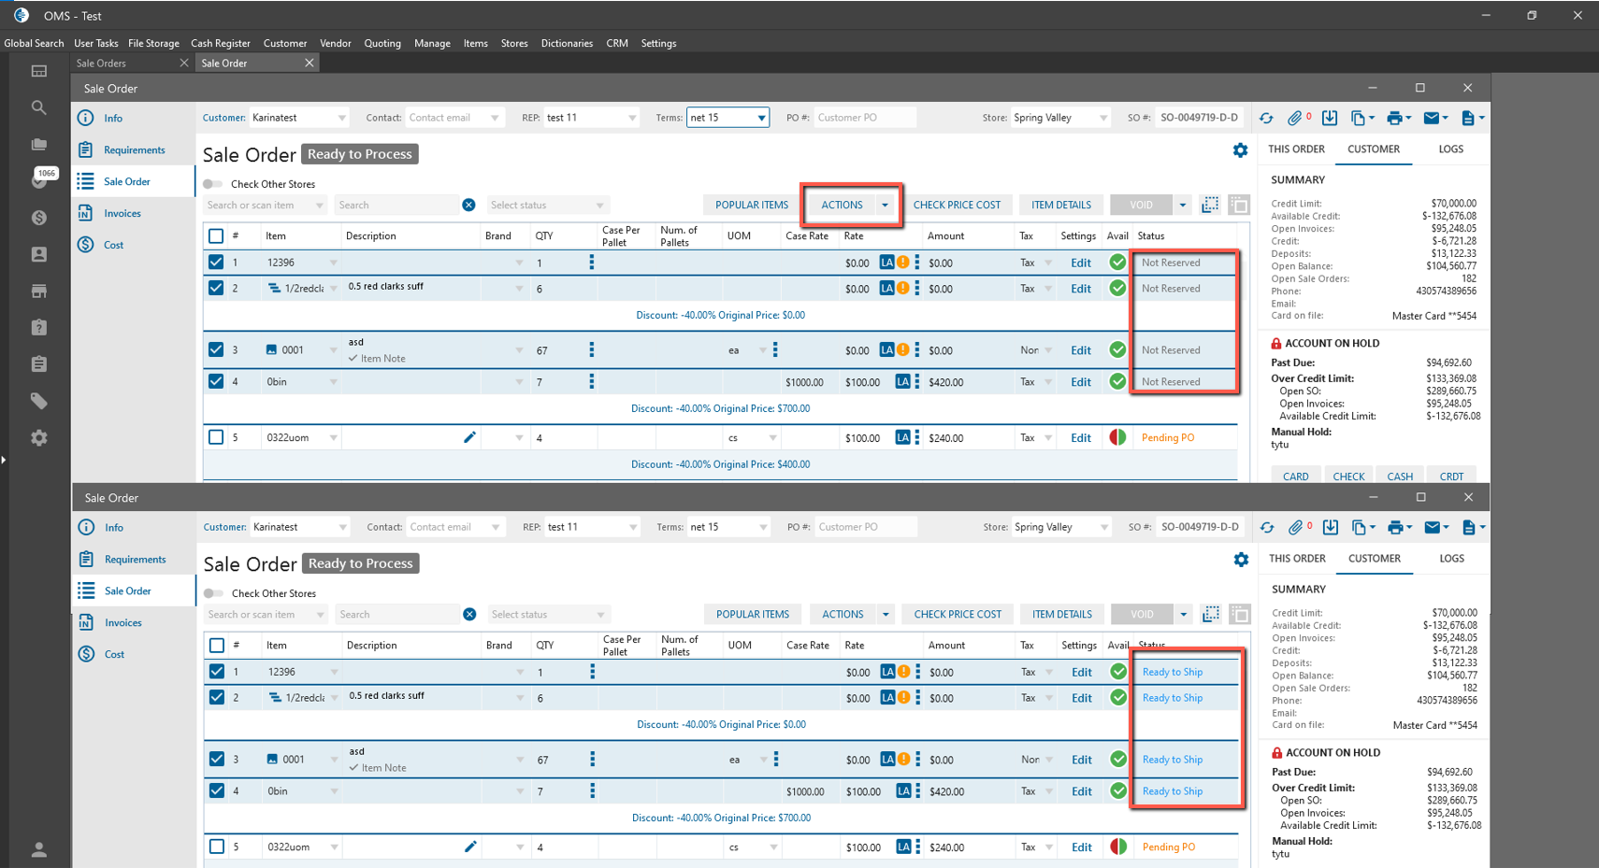Open the folders icon in left sidebar

[x=38, y=144]
